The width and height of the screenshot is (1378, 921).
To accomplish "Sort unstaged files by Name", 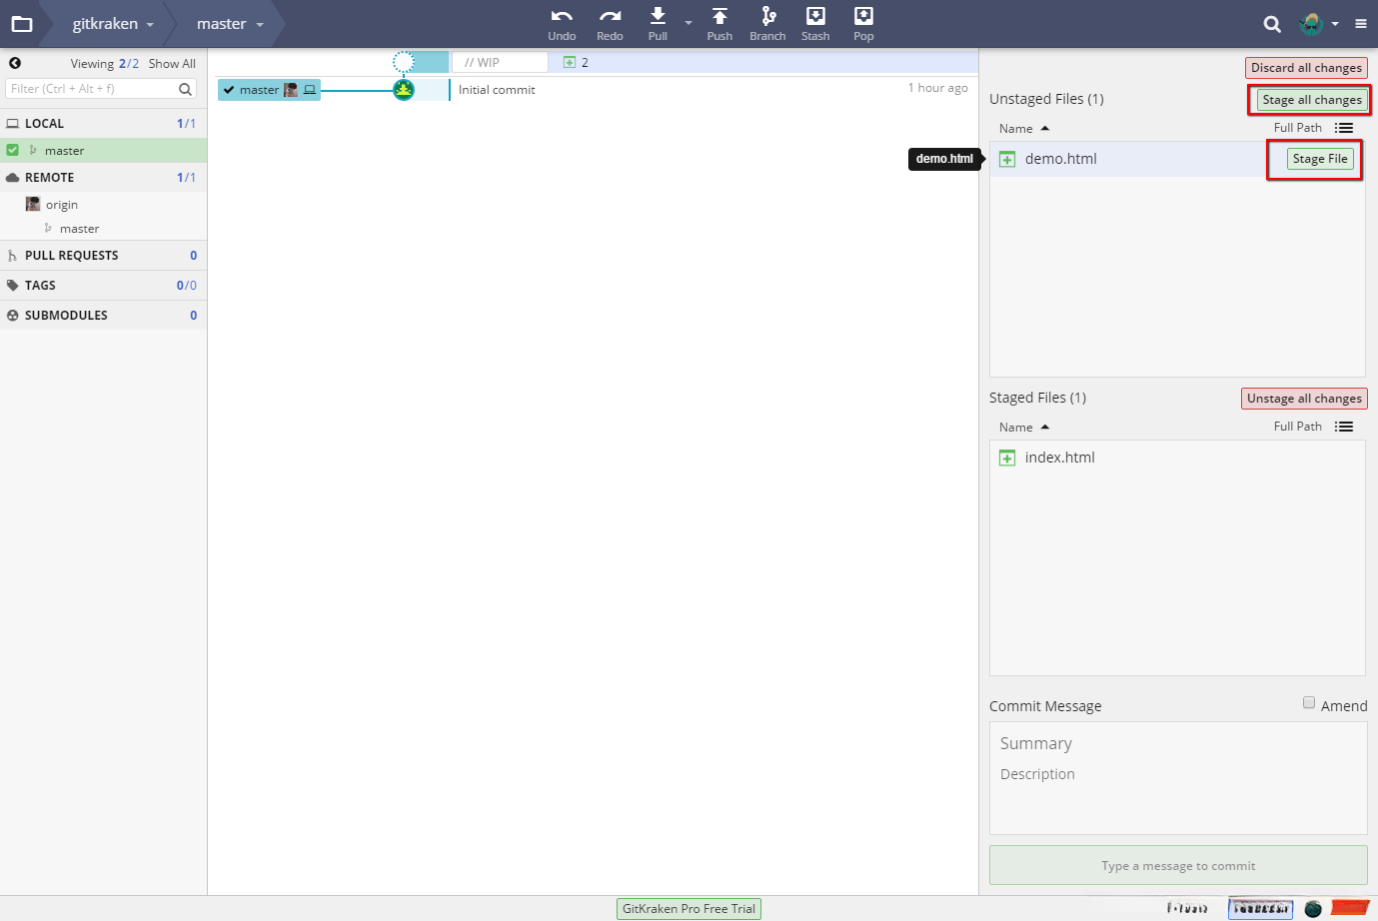I will point(1024,129).
